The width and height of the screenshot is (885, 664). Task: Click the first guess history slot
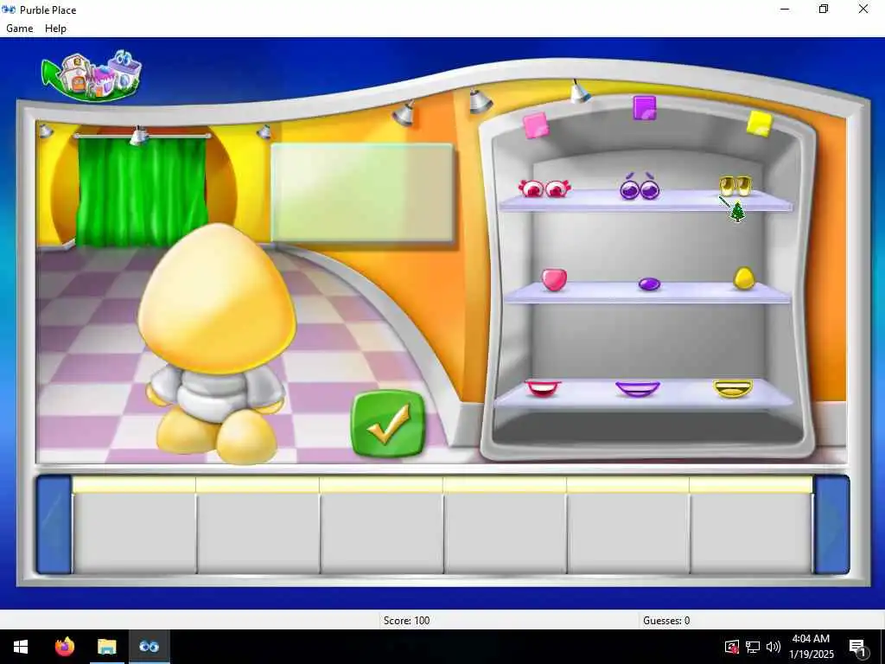134,525
